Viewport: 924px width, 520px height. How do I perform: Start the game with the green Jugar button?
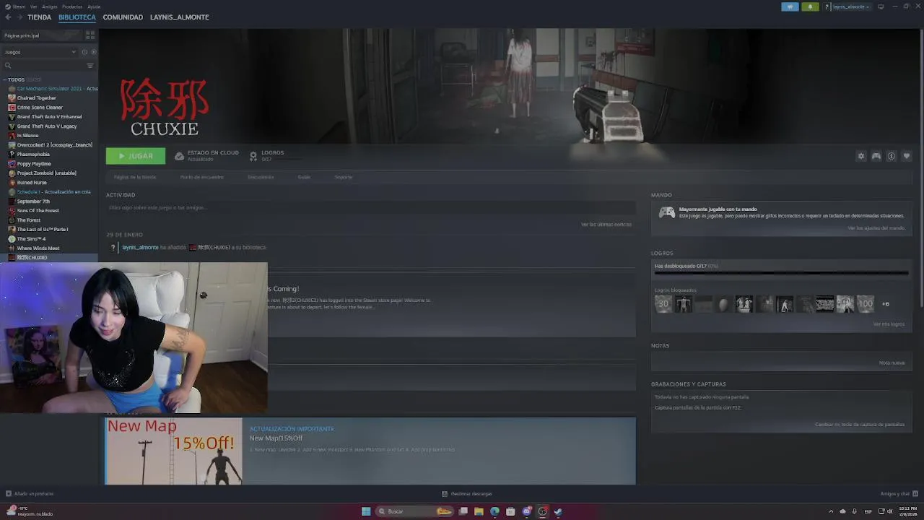(x=136, y=156)
